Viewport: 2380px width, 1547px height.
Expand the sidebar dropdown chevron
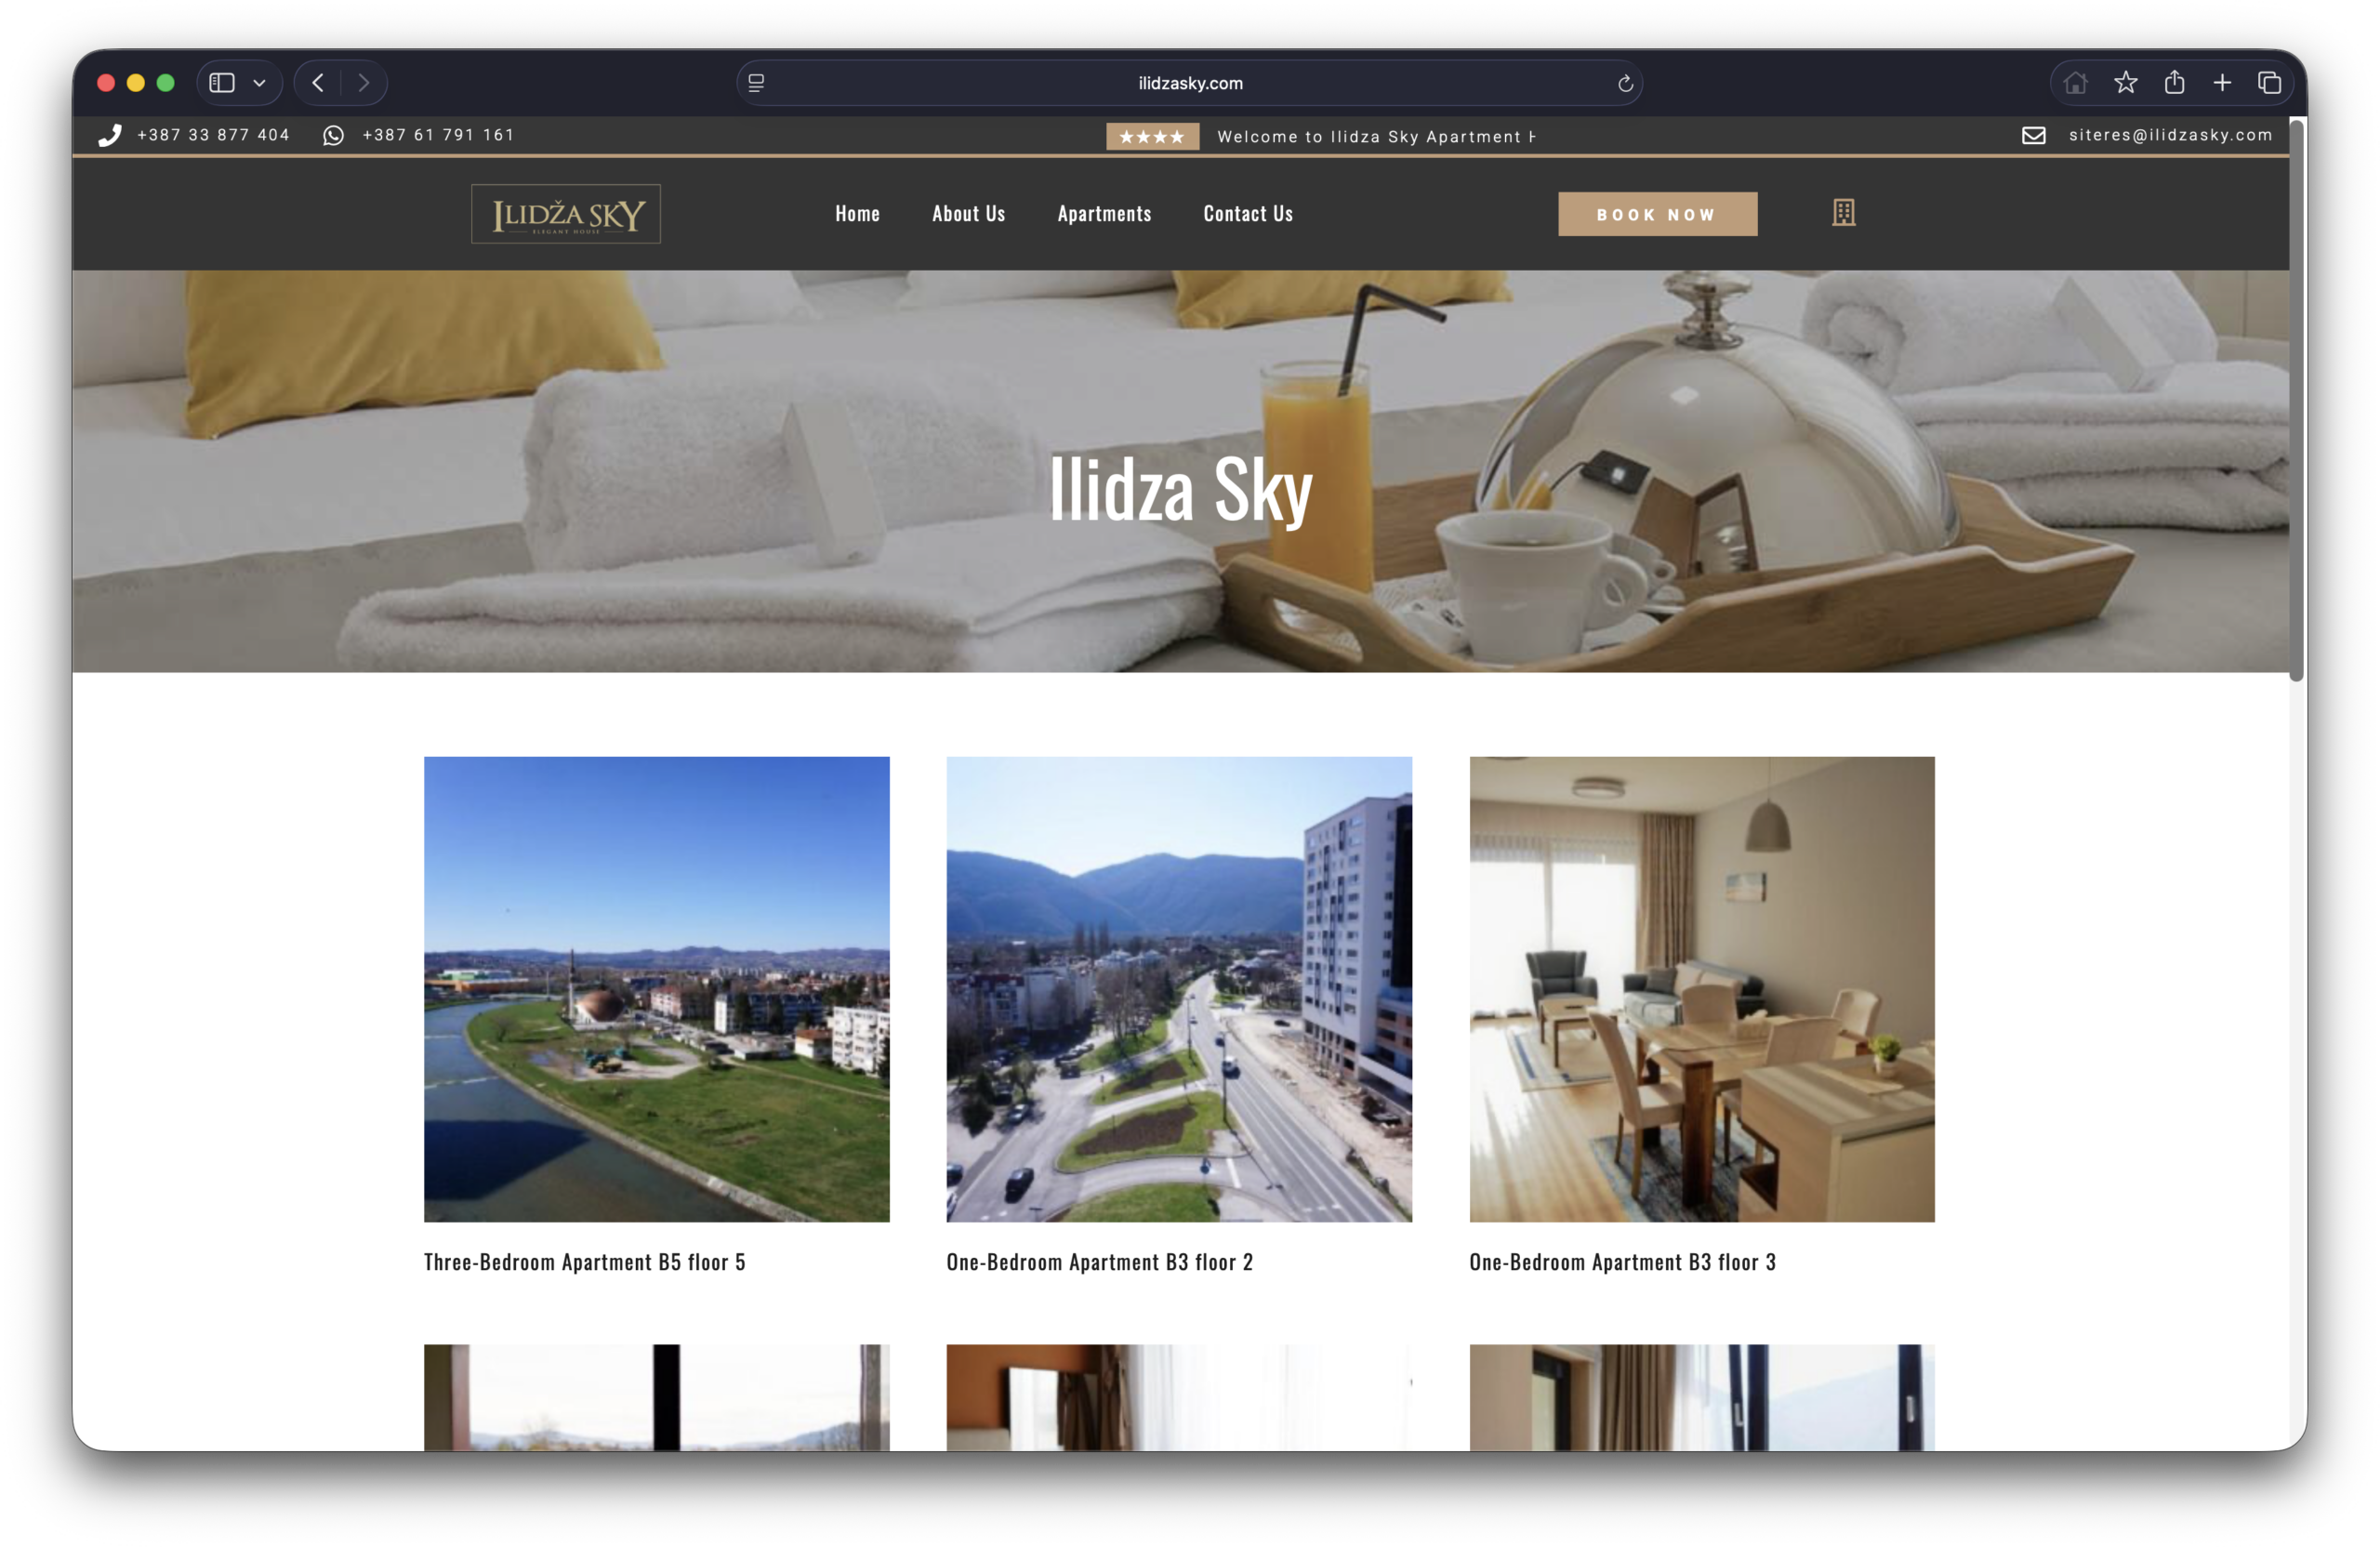tap(259, 83)
